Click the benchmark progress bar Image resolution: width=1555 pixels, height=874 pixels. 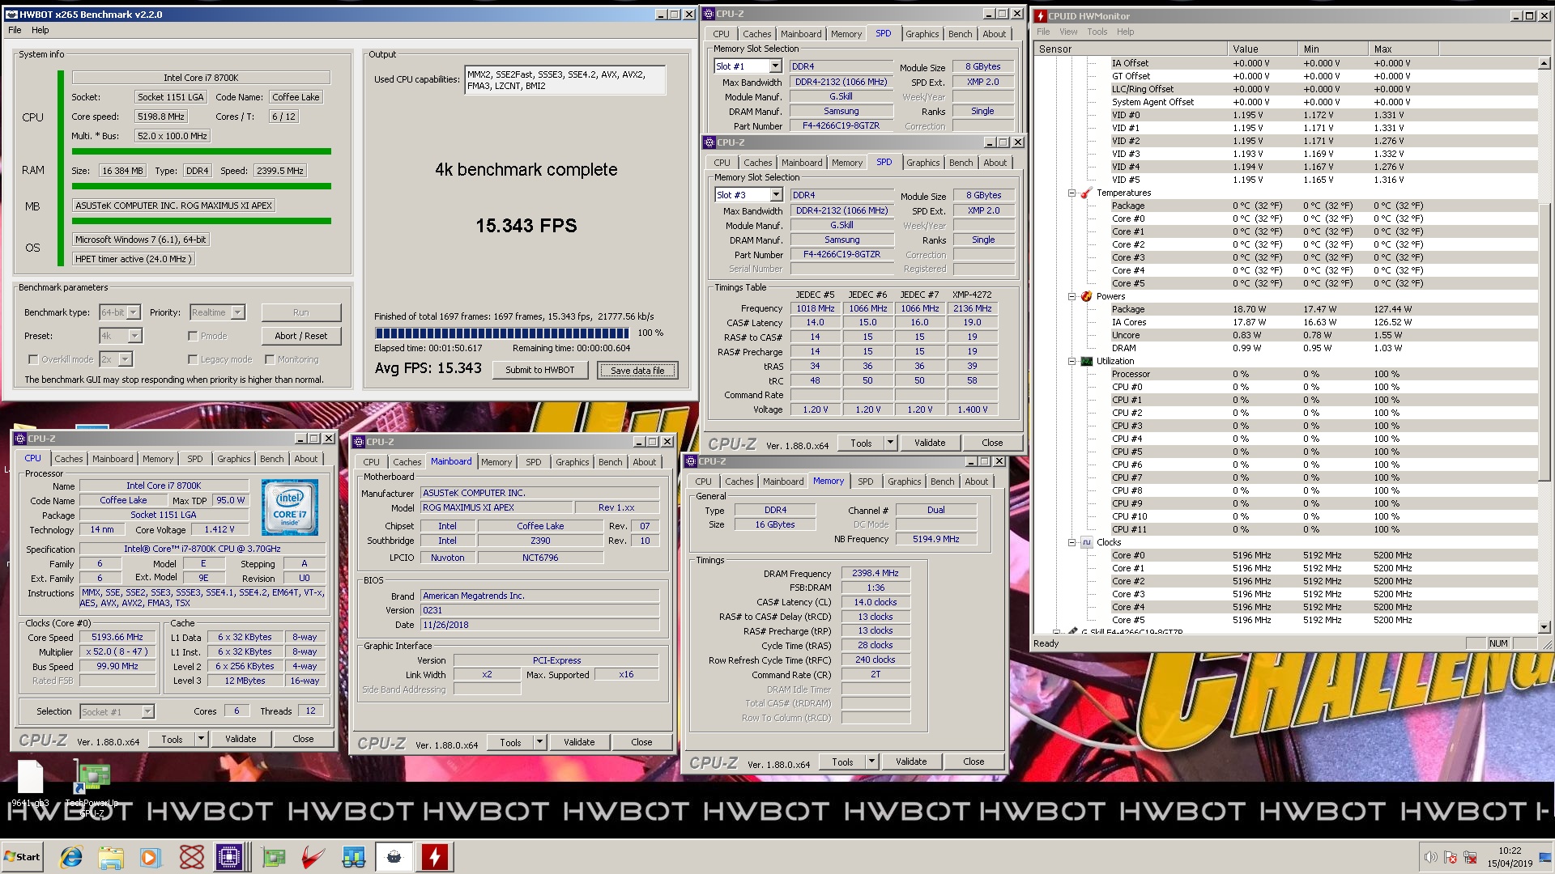[501, 333]
